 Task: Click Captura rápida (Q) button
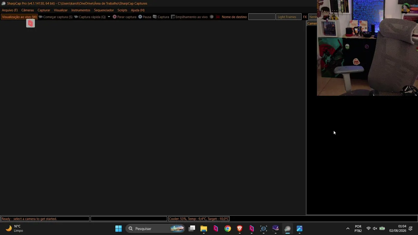pyautogui.click(x=90, y=17)
